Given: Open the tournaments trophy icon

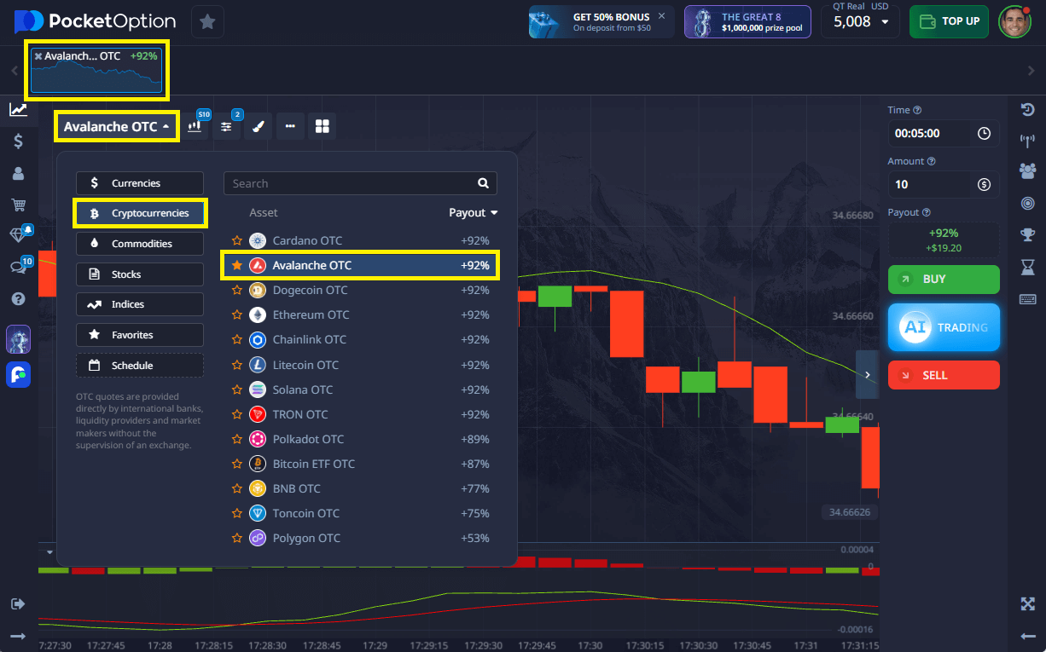Looking at the screenshot, I should tap(1027, 234).
